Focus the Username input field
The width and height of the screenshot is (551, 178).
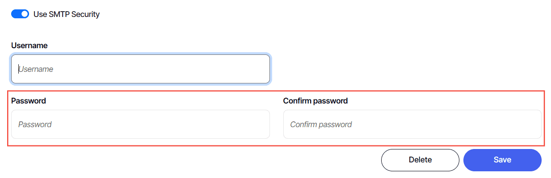(140, 69)
